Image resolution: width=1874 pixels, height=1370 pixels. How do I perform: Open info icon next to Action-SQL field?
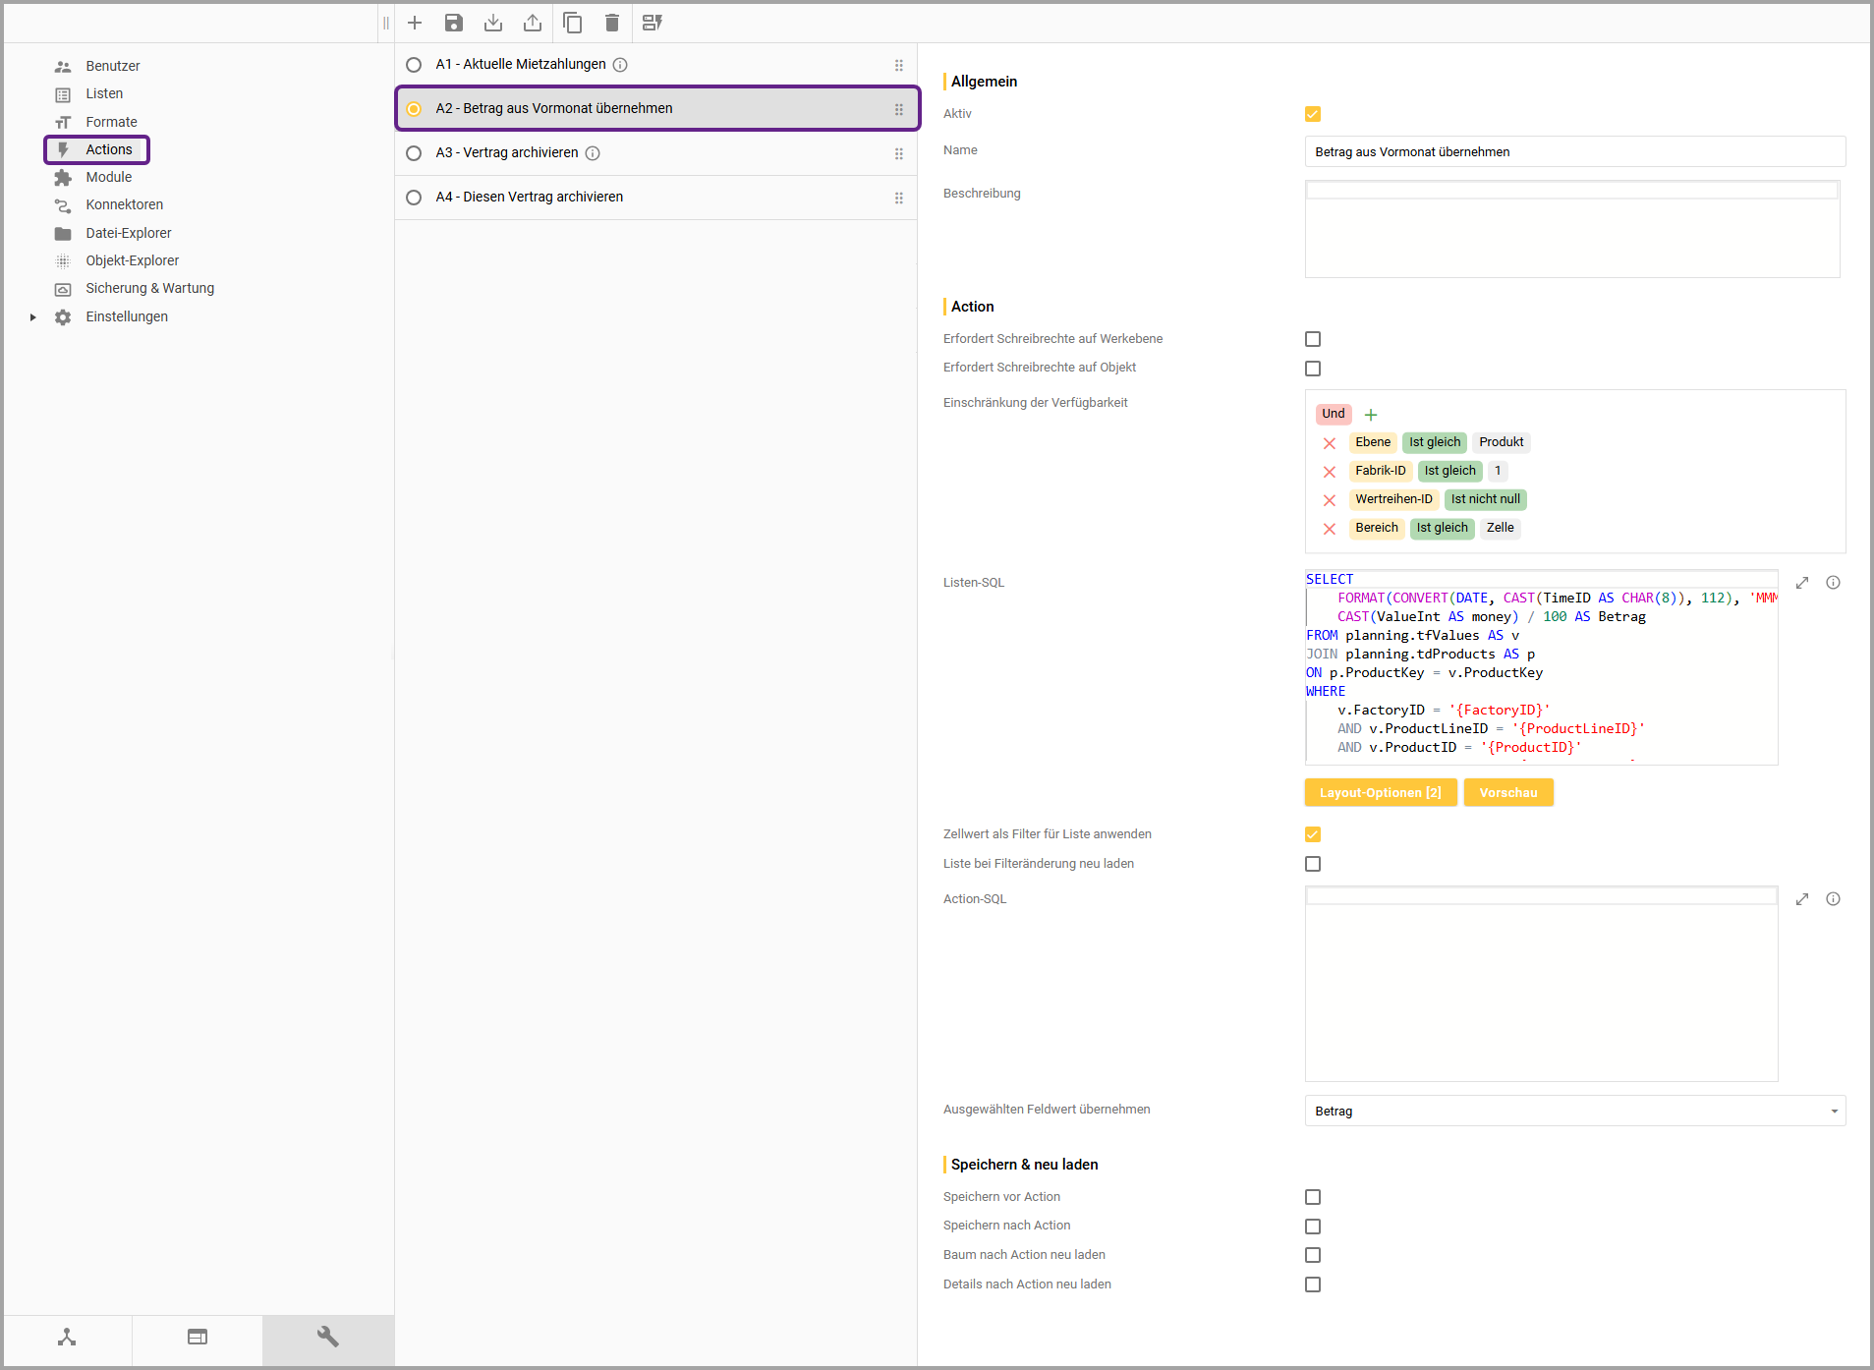click(1834, 899)
